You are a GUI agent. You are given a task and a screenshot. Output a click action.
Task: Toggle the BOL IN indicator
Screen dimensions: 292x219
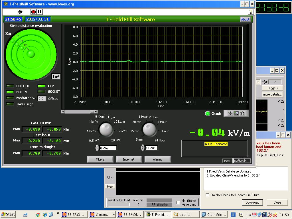pos(10,92)
